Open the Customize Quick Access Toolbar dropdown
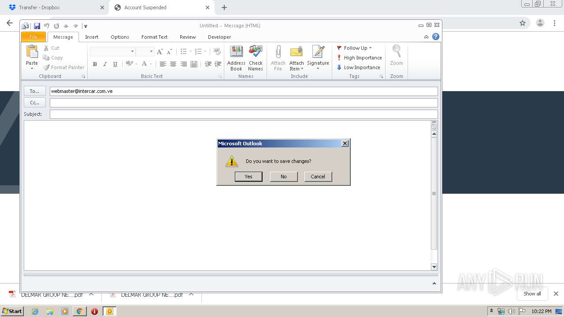Image resolution: width=564 pixels, height=317 pixels. (85, 26)
